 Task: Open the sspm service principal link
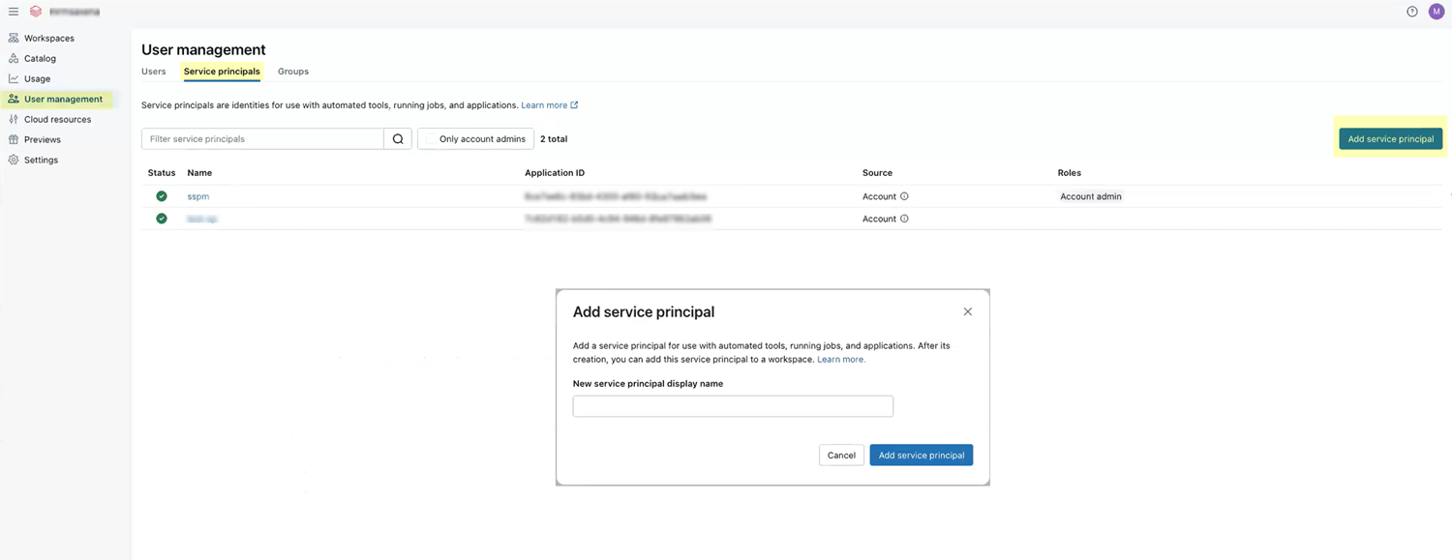tap(198, 196)
